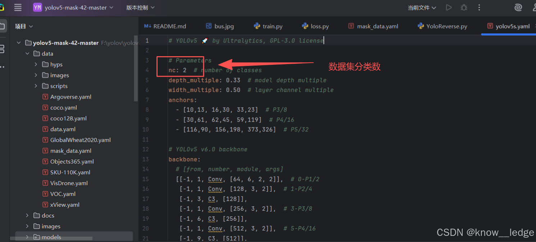
Task: Switch to the loss.py tab
Action: 315,26
